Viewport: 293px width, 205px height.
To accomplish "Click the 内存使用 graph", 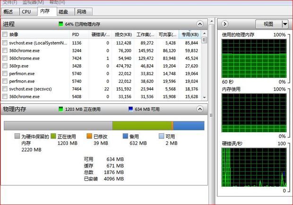I will (x=254, y=113).
